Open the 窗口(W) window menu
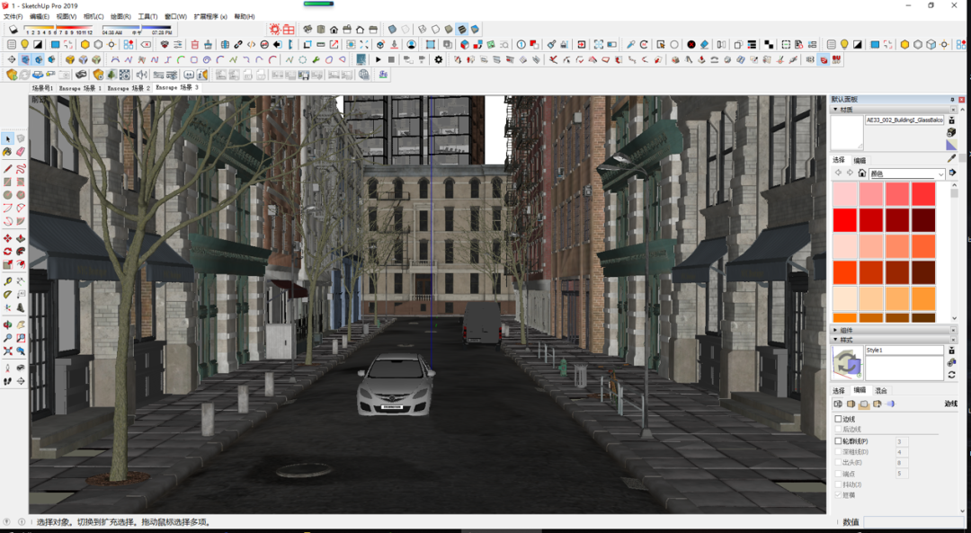Screen dimensions: 971x533 click(176, 17)
